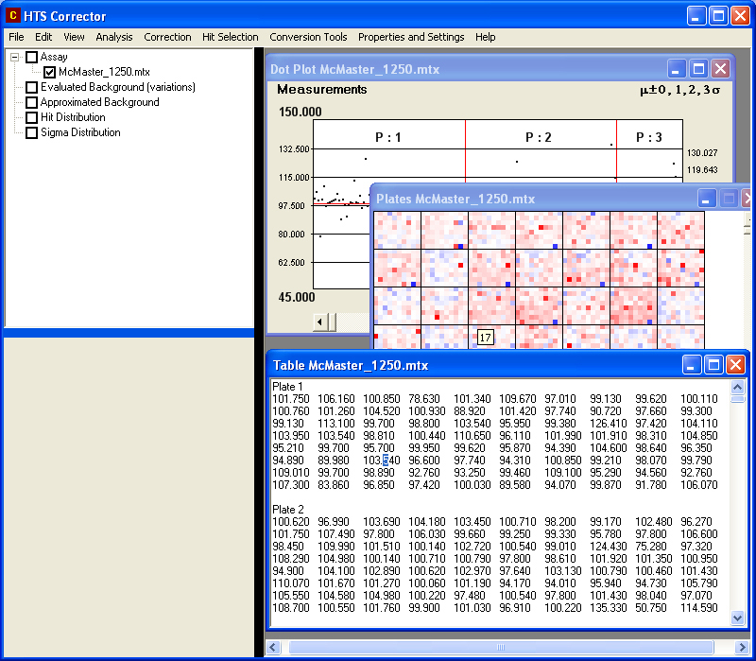
Task: Open the Help menu
Action: pyautogui.click(x=486, y=37)
